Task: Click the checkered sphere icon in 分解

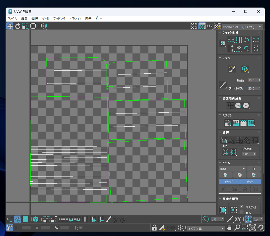Action: pyautogui.click(x=247, y=140)
